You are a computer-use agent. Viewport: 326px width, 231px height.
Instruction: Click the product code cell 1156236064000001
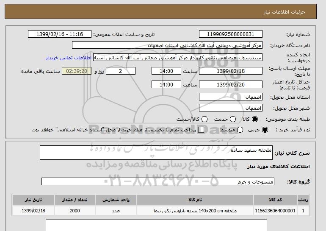[275, 211]
